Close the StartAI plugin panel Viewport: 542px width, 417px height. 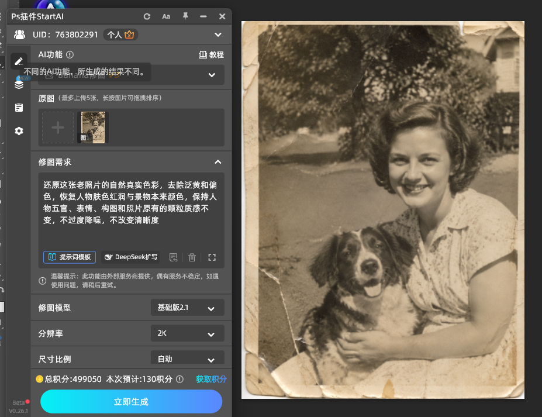point(222,16)
